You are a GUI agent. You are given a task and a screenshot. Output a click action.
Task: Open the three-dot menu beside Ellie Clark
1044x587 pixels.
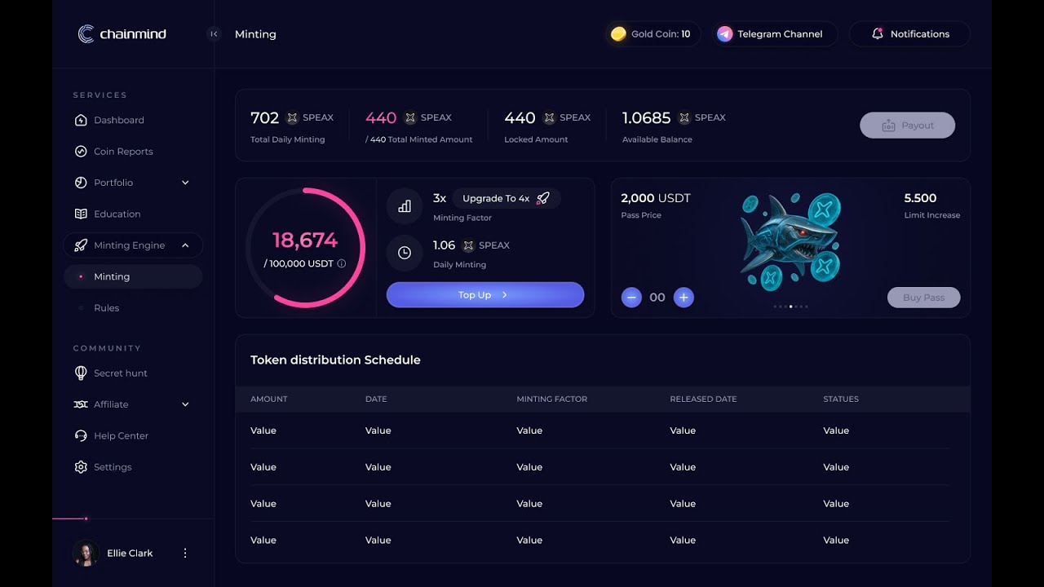(185, 553)
